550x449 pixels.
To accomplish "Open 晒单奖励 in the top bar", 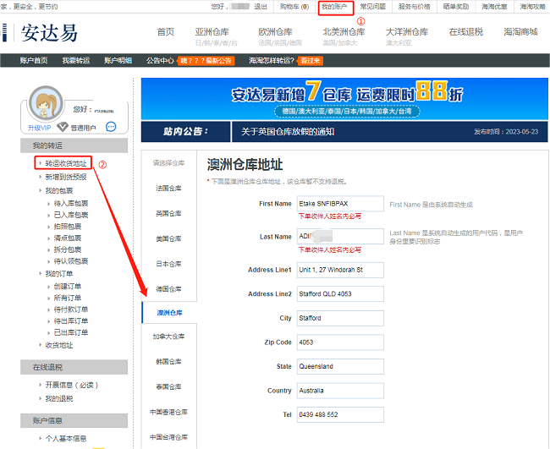I will click(456, 7).
